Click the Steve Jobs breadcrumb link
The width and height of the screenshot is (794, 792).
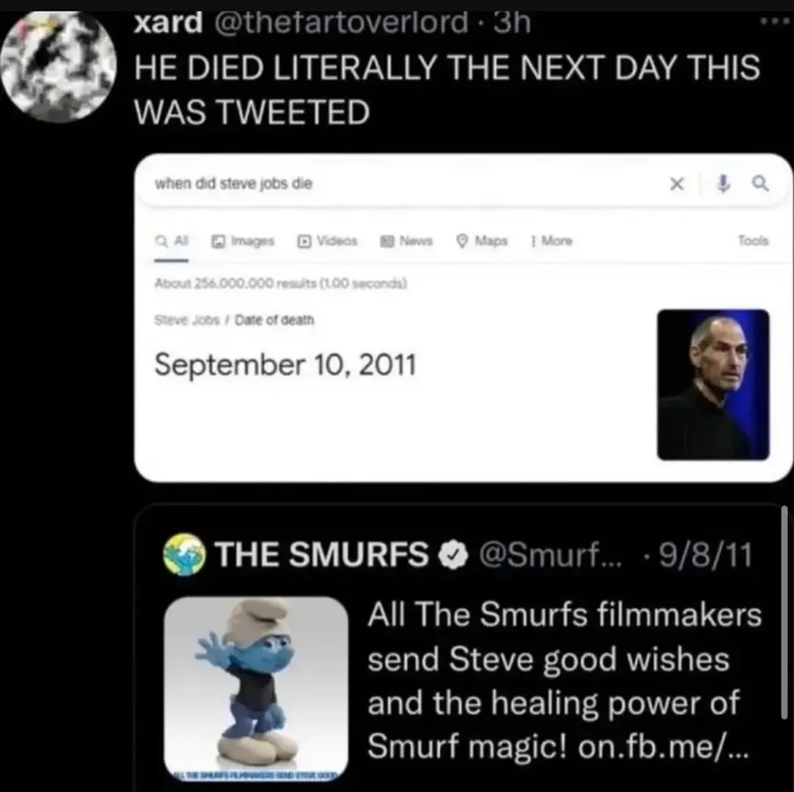pyautogui.click(x=187, y=320)
